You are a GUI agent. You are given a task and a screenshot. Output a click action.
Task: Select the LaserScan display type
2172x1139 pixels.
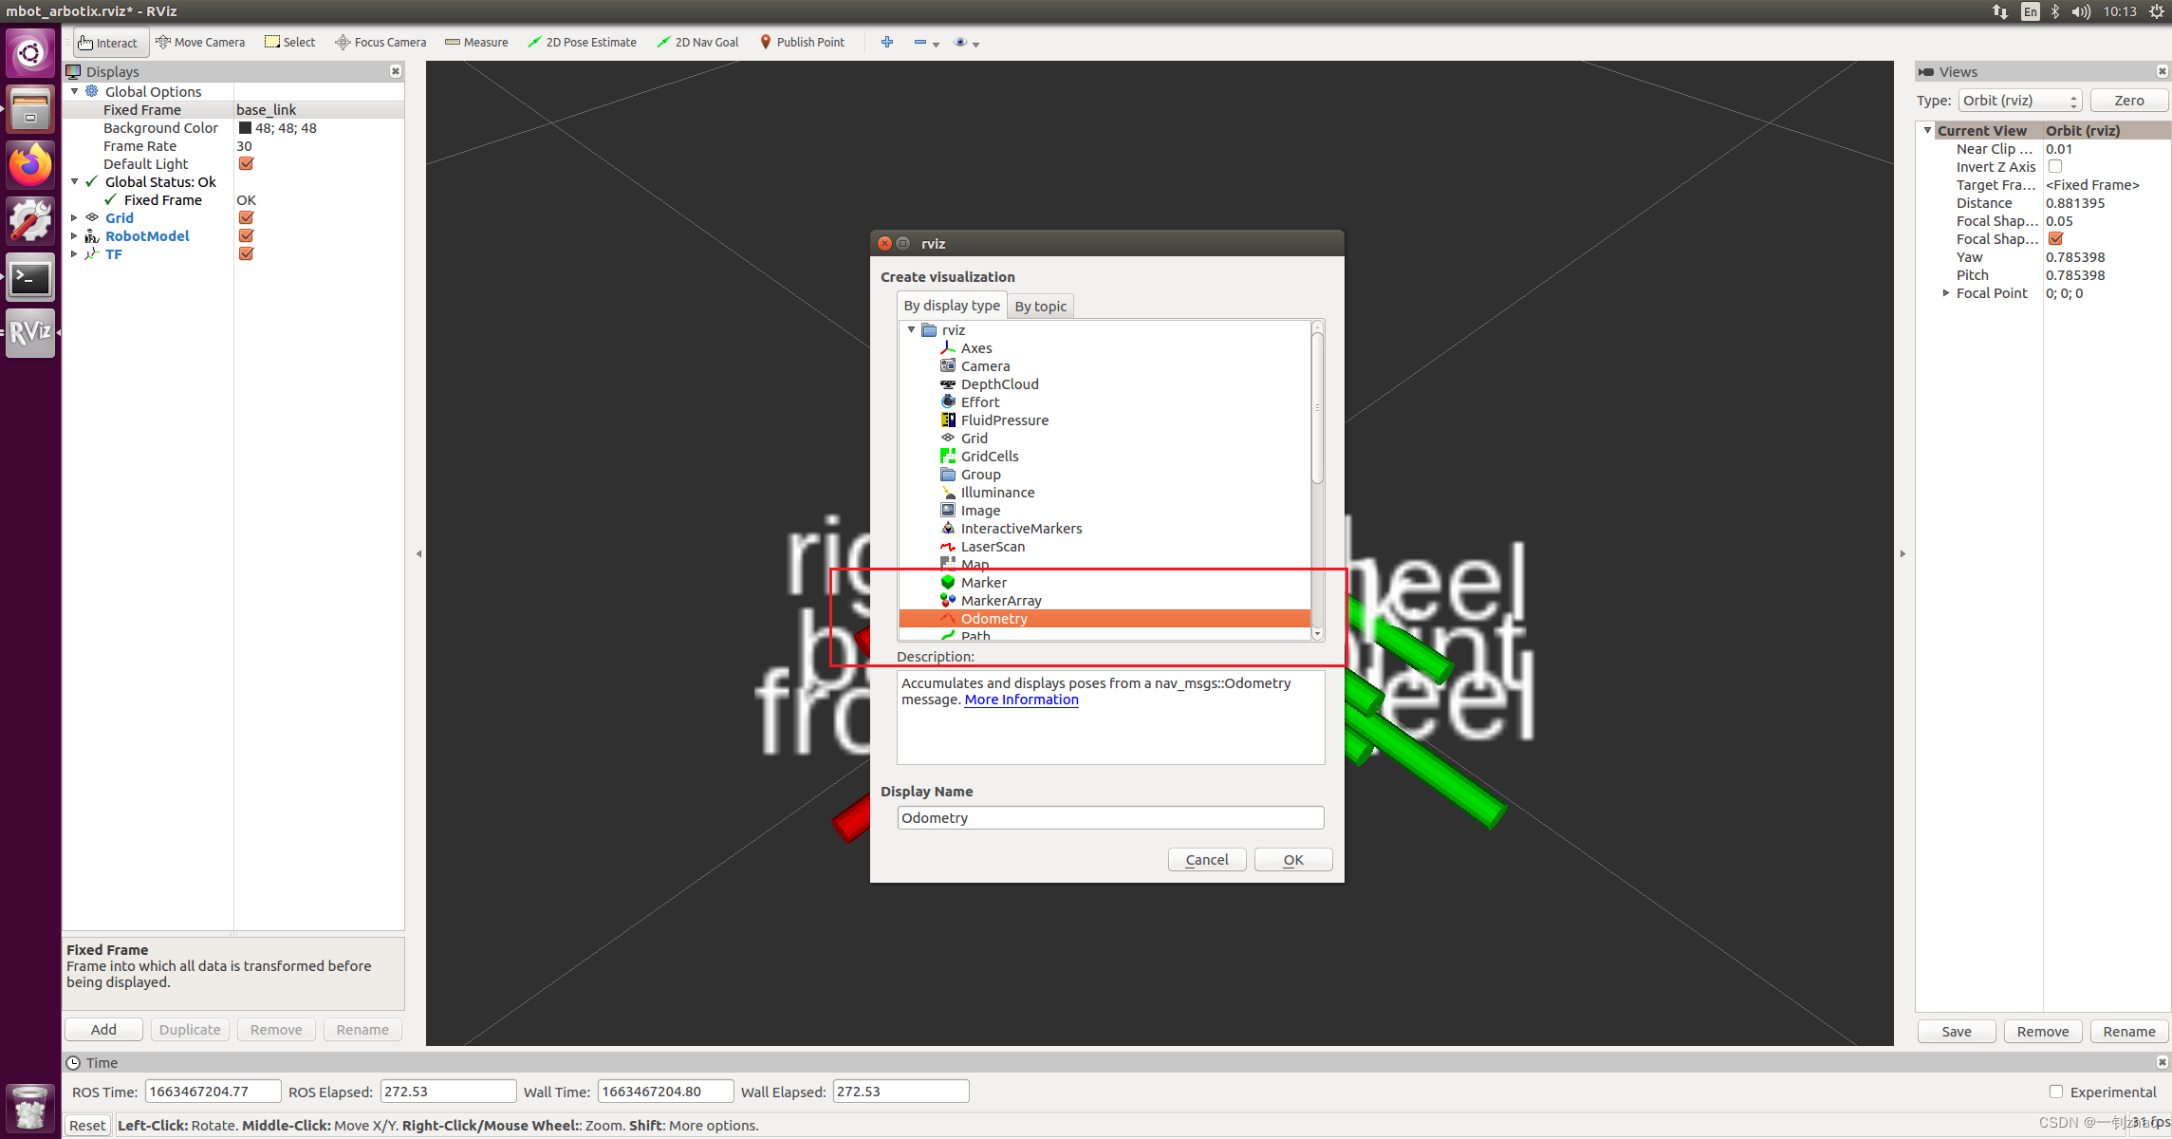click(x=993, y=547)
